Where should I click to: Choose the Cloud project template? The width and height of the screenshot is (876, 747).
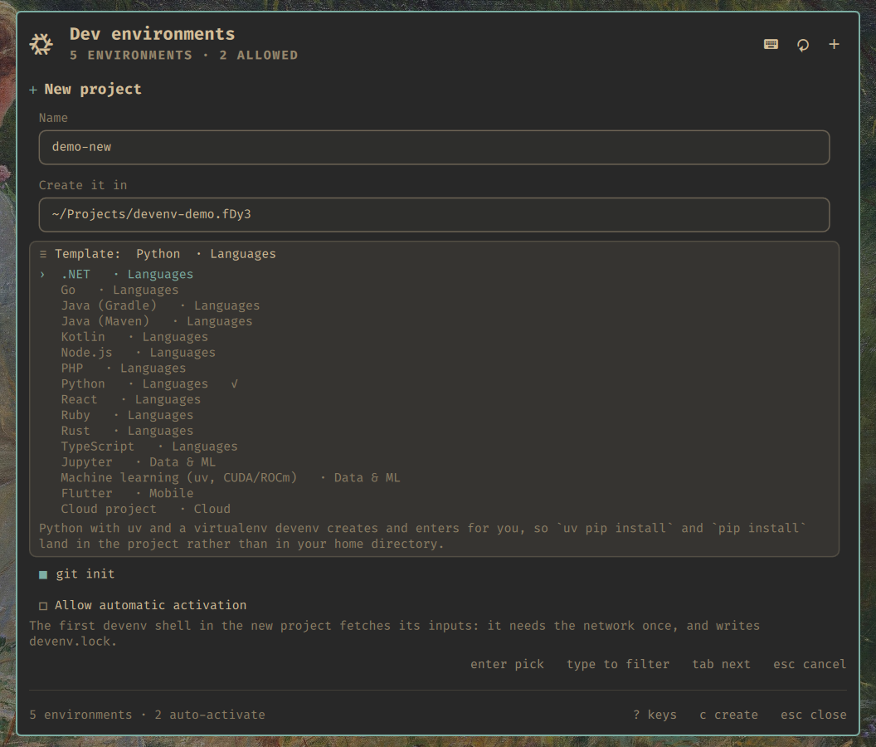pyautogui.click(x=434, y=509)
